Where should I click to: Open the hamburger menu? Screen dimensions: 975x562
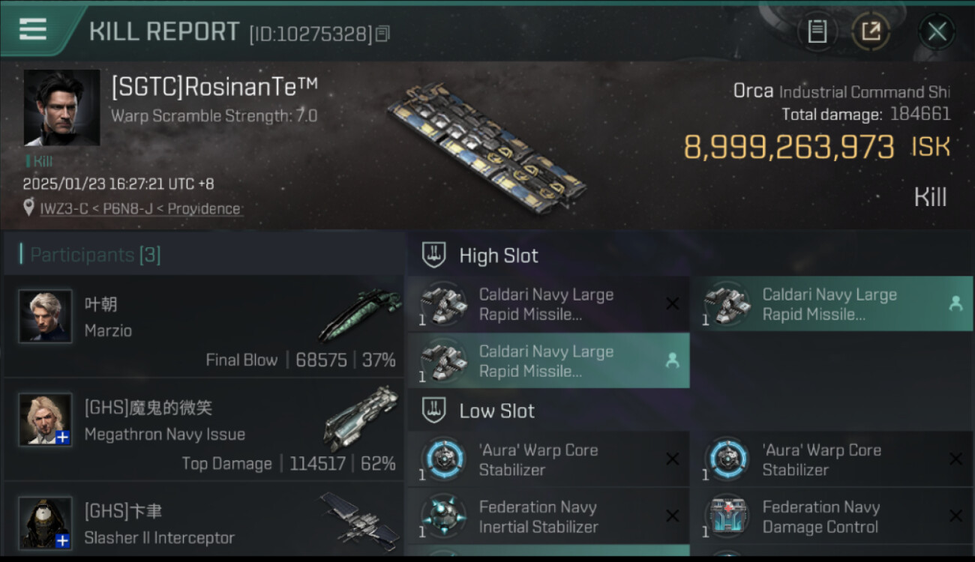(x=33, y=30)
